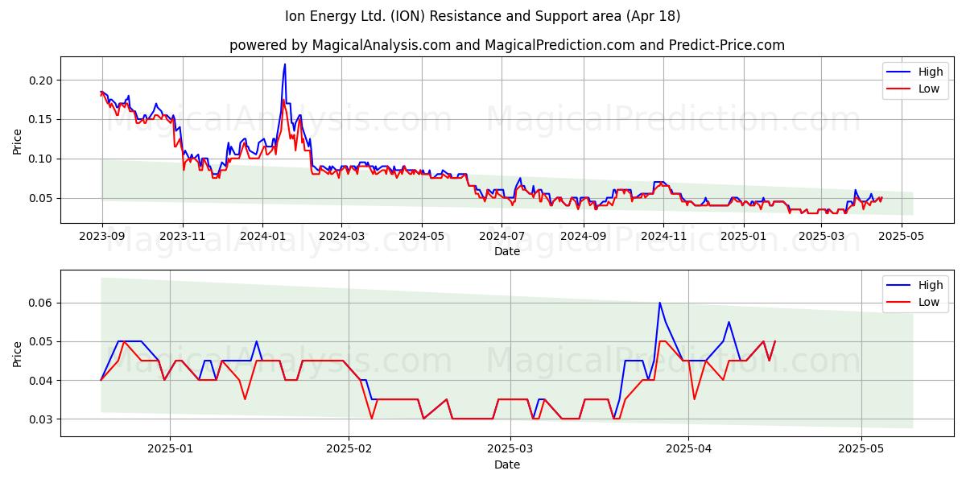Click the January 2024 price spike peak

click(284, 64)
